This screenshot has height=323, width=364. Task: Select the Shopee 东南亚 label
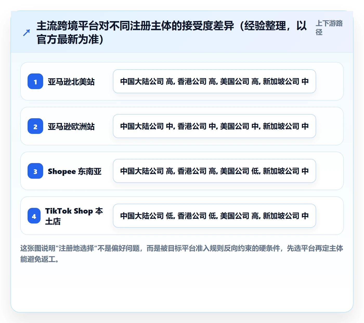[75, 171]
